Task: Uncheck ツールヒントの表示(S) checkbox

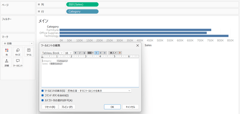Action: (43, 91)
